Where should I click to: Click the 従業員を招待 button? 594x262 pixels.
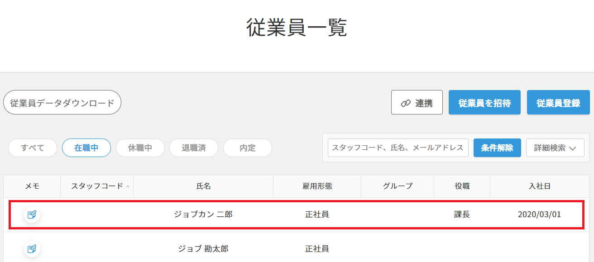[484, 103]
